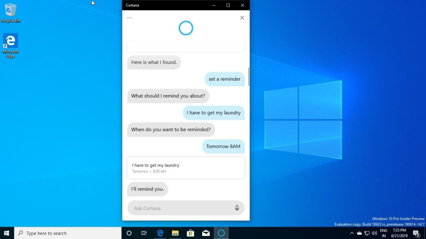Viewport: 426px width, 239px height.
Task: Click the conversation scrollbar
Action: point(248,76)
